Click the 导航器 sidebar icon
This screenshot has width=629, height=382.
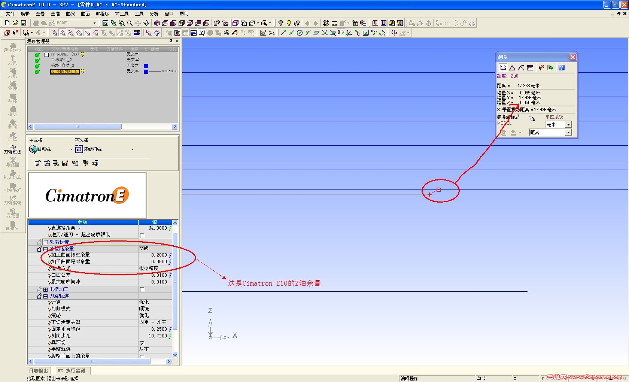click(13, 162)
